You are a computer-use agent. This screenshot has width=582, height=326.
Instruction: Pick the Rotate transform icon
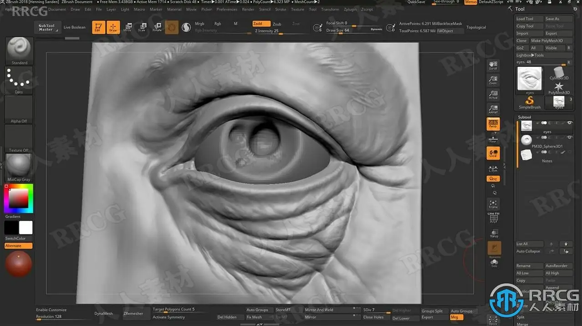[x=157, y=27]
